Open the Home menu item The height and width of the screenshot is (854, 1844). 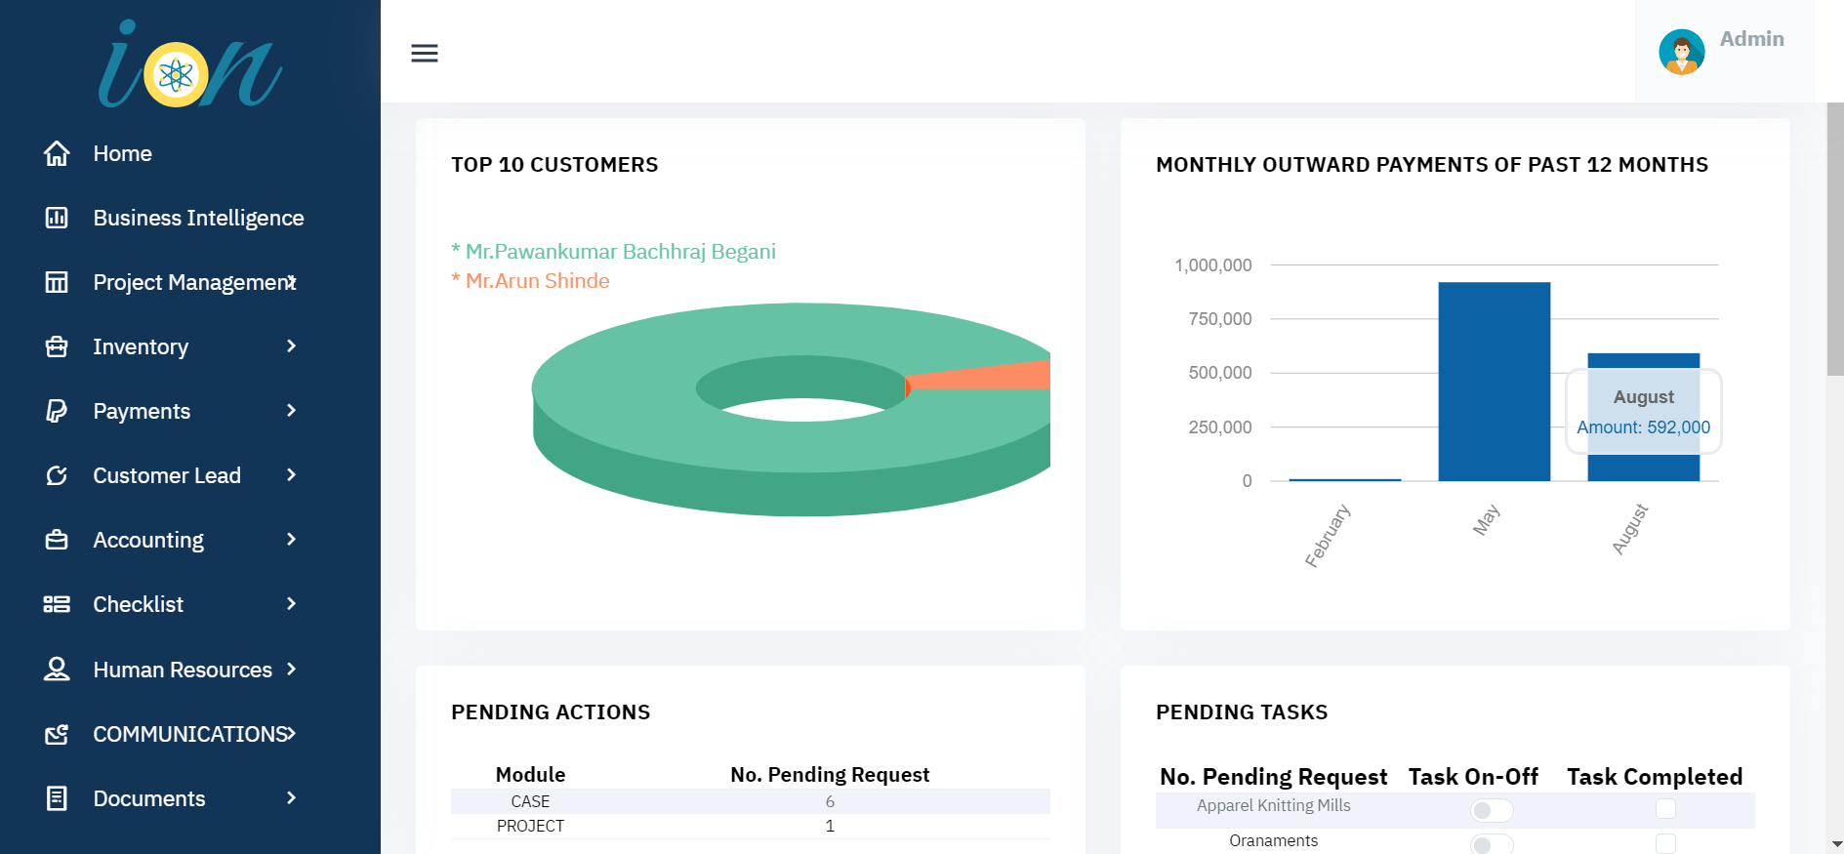122,153
